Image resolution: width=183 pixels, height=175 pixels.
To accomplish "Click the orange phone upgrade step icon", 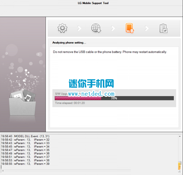I will (x=130, y=28).
